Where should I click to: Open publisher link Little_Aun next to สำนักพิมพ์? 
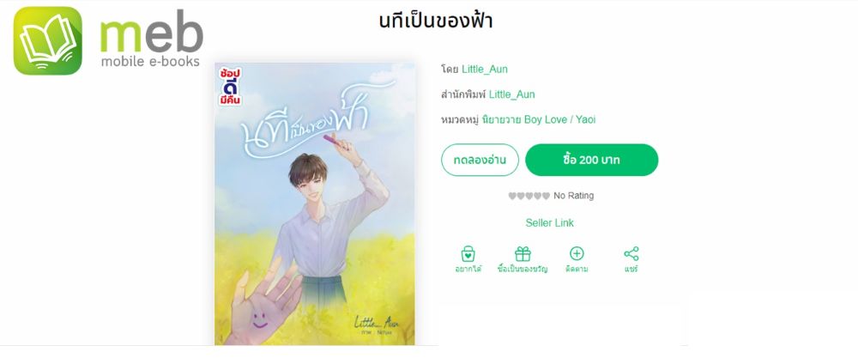point(511,94)
